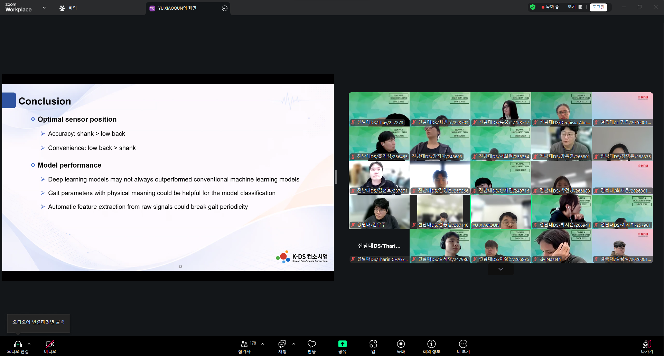
Task: Expand participants options arrow
Action: click(263, 344)
